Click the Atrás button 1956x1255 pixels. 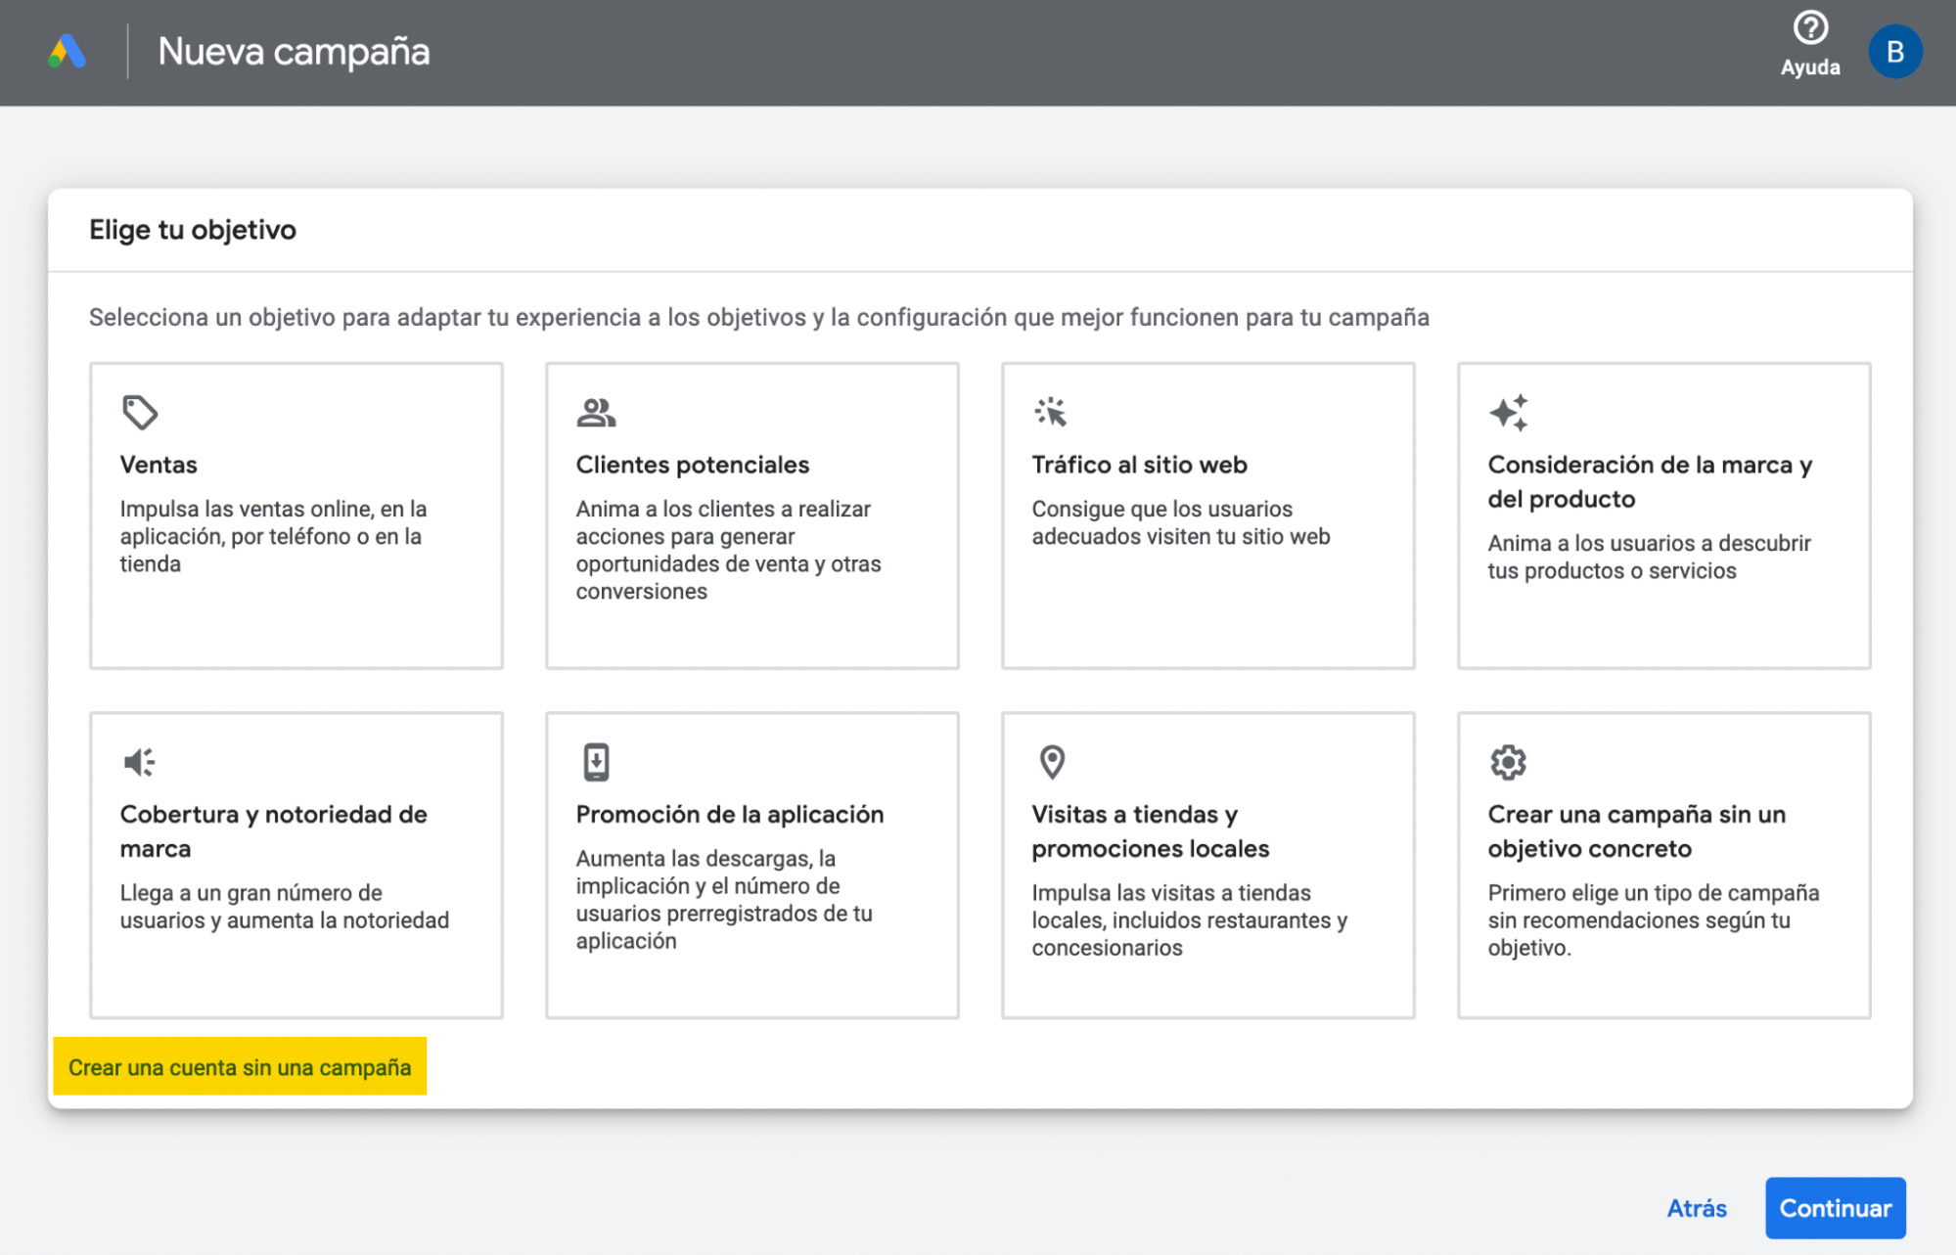1697,1208
